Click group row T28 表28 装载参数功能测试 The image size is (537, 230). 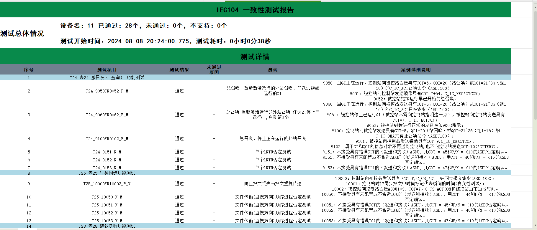pos(256,226)
